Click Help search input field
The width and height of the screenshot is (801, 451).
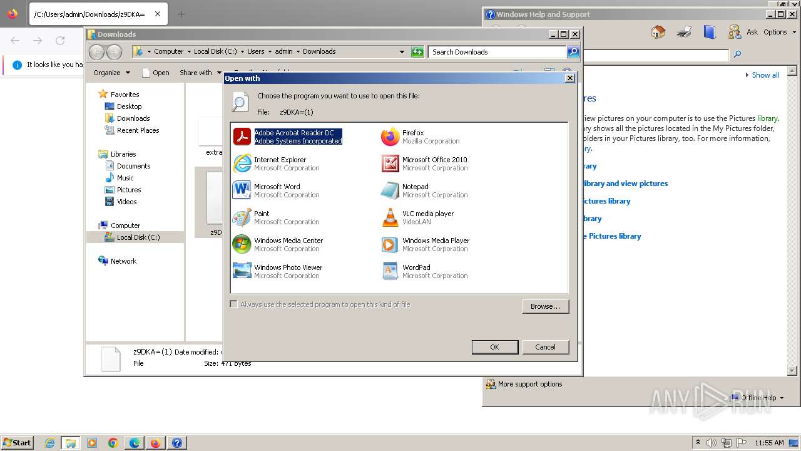click(656, 54)
